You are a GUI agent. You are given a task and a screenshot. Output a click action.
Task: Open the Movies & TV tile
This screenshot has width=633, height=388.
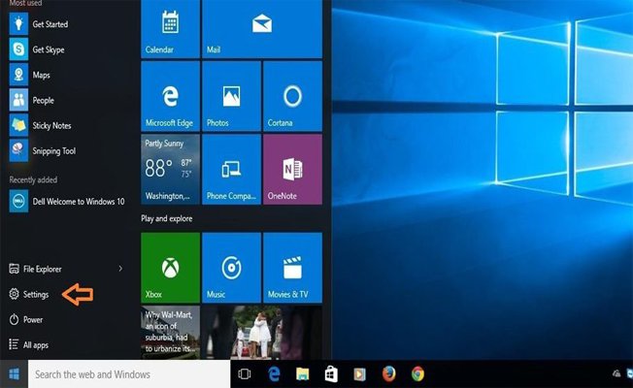point(292,268)
